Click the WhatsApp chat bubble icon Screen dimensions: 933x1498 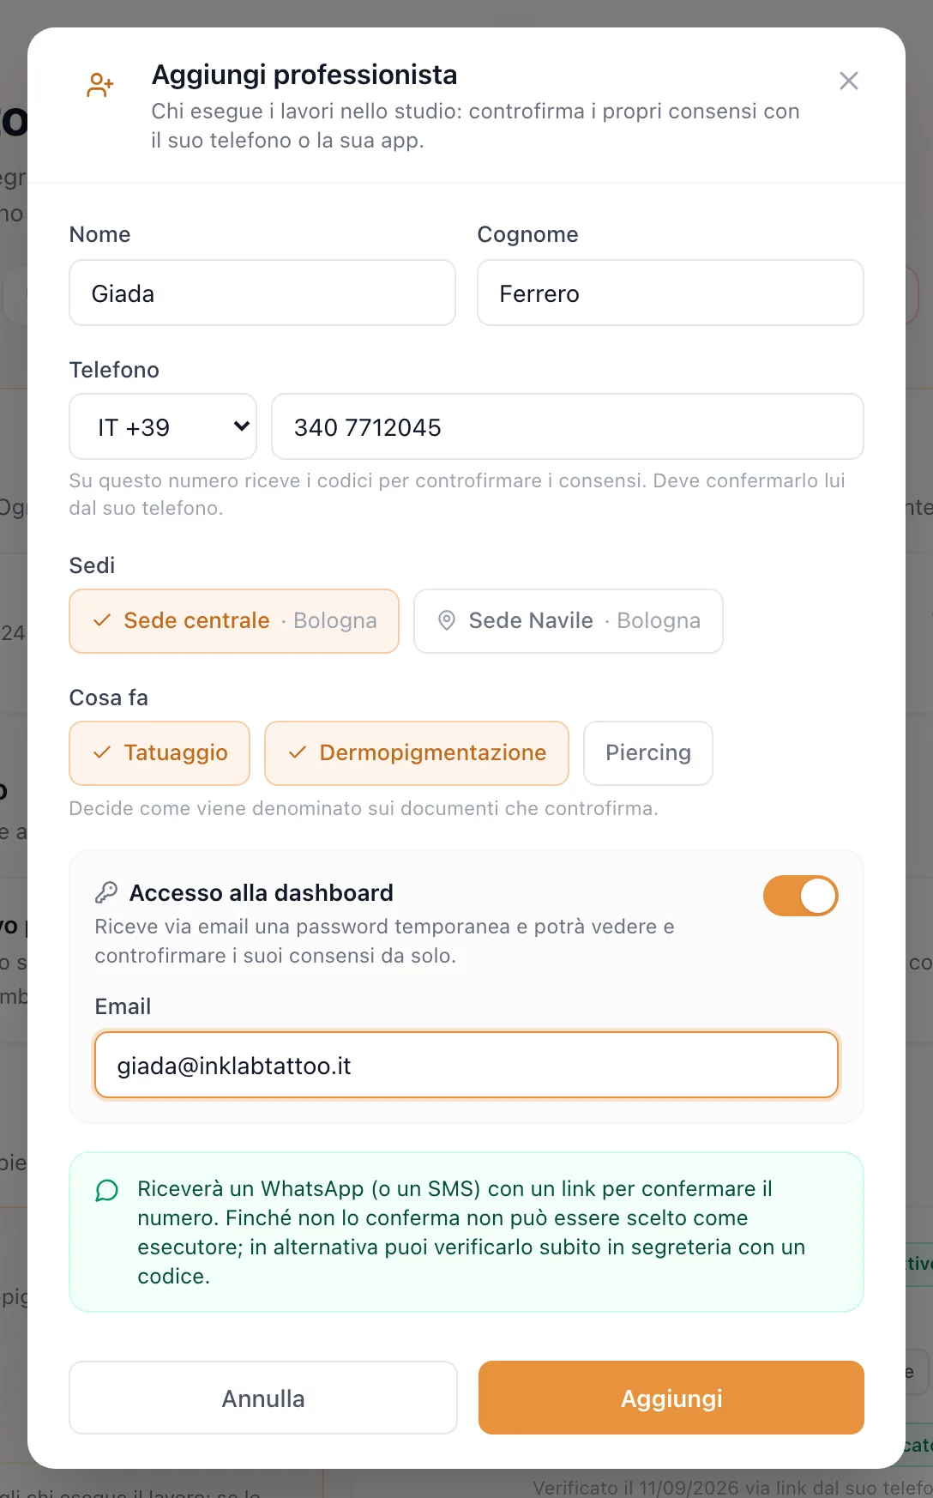point(107,1191)
